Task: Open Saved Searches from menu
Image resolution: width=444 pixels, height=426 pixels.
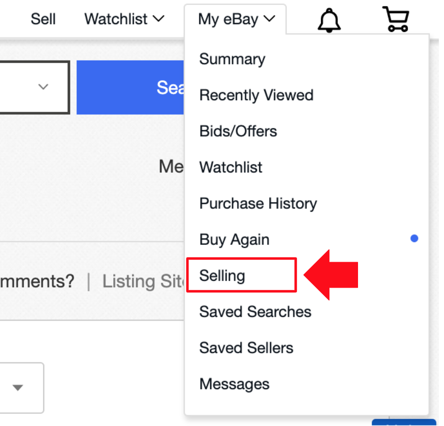Action: (x=255, y=312)
